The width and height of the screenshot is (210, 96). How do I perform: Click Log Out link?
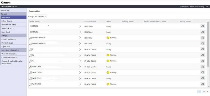click(x=204, y=7)
